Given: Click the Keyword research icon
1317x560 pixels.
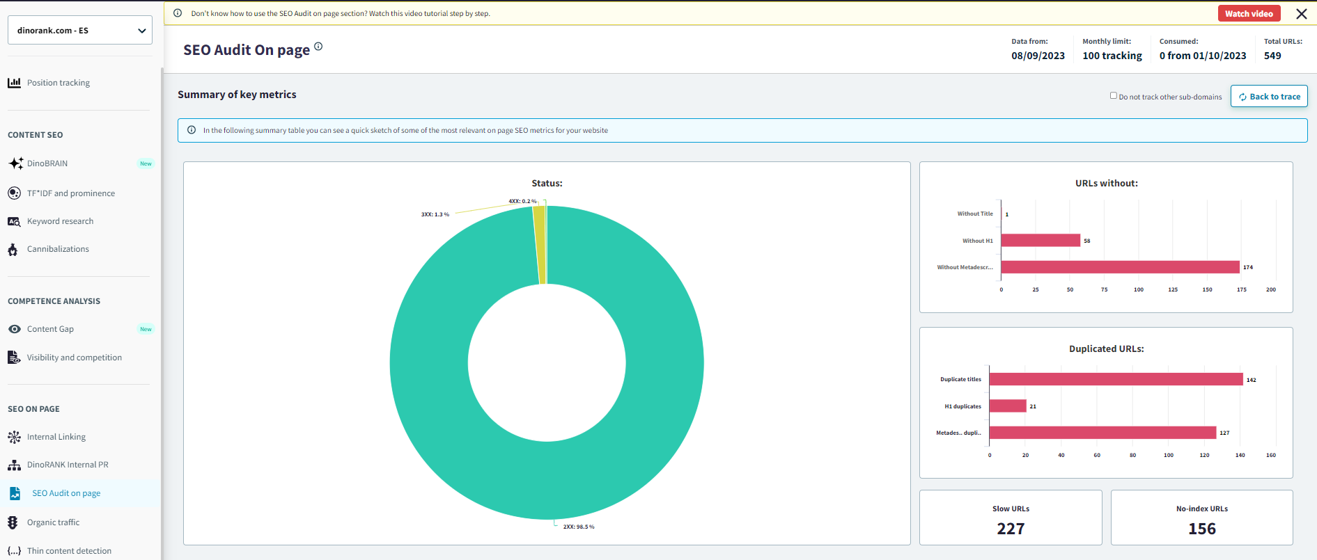Looking at the screenshot, I should point(14,221).
